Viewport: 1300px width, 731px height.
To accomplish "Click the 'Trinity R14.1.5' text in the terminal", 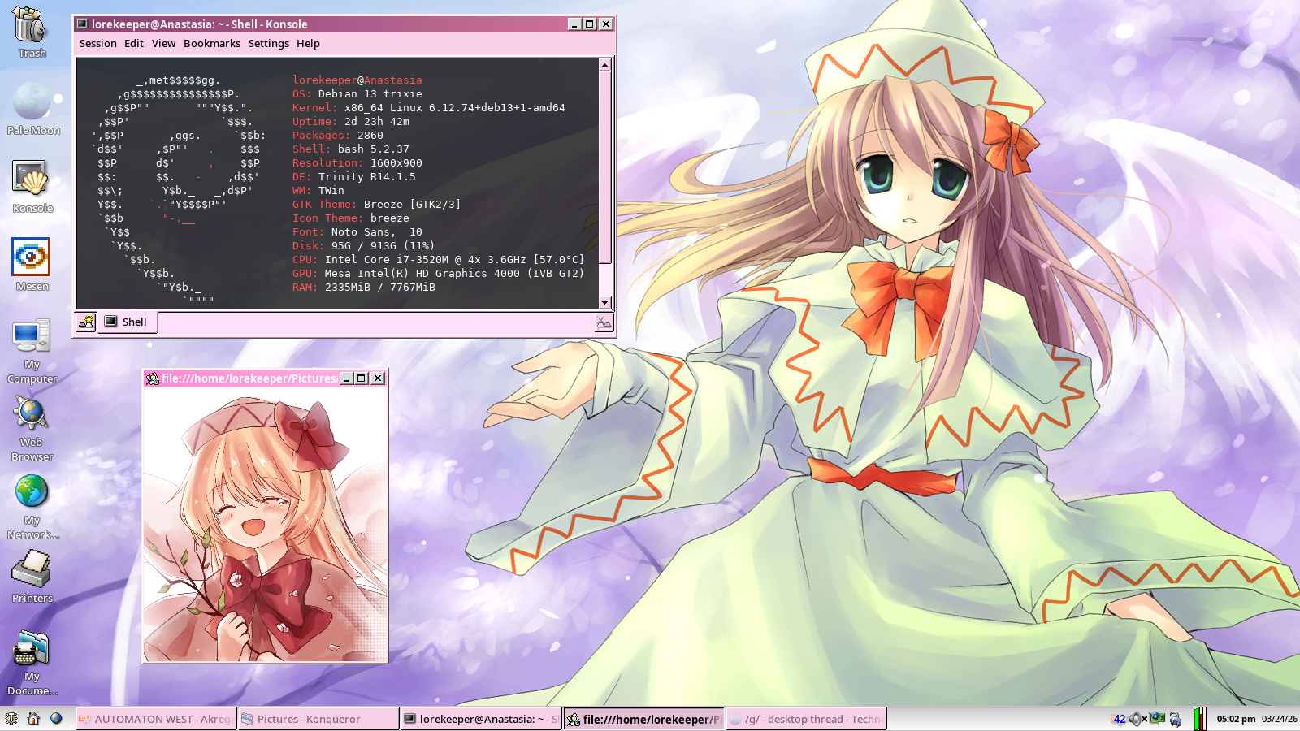I will click(367, 177).
